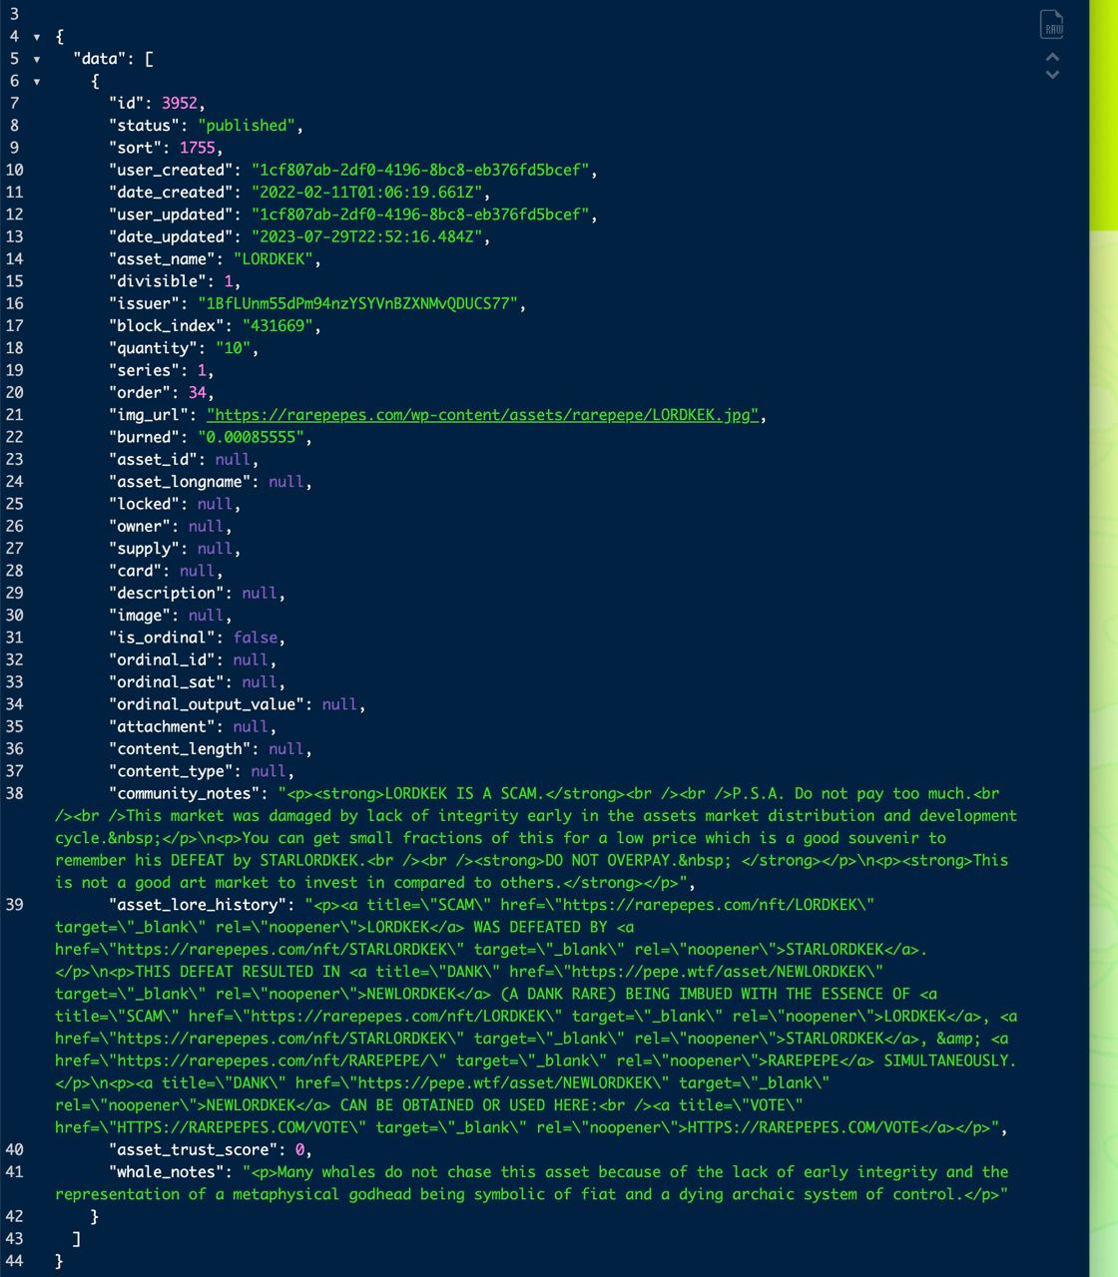Open the LORDKEK.jpg img_url link
Screen dimensions: 1118x1277
482,415
